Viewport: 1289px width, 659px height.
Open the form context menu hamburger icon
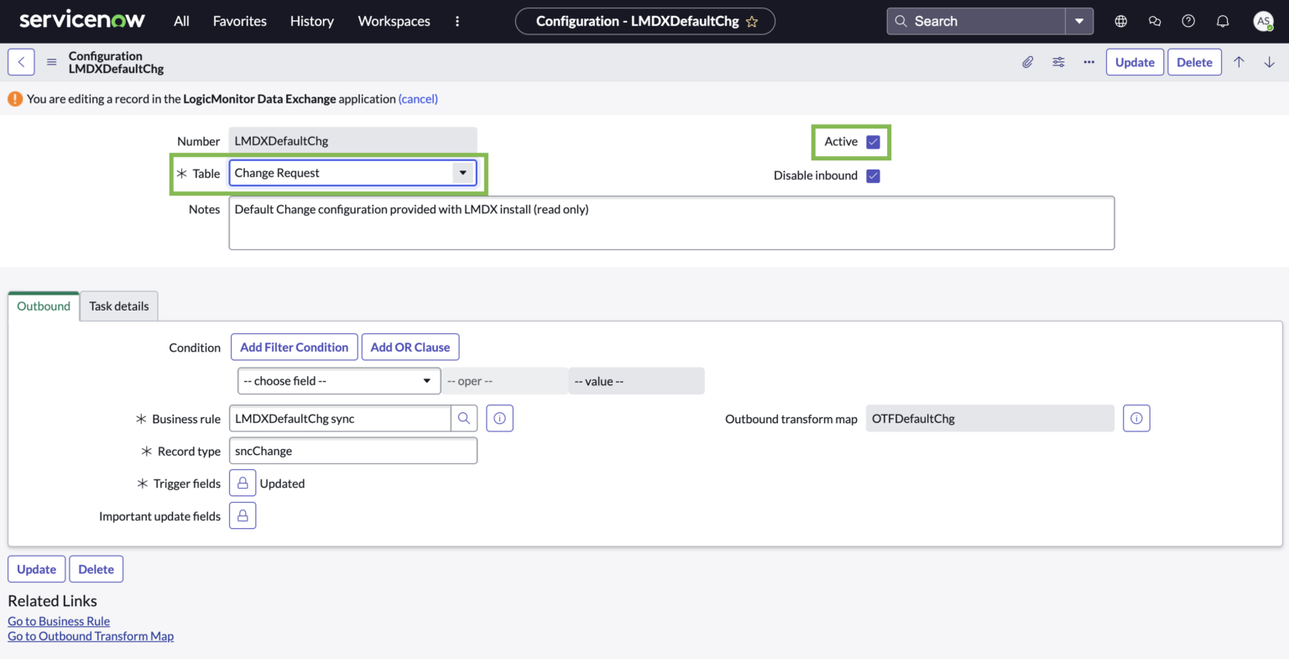[51, 62]
